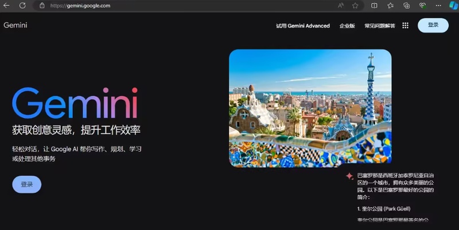
Task: Click the 登录 button in the header
Action: coord(433,25)
